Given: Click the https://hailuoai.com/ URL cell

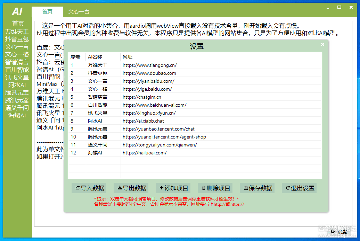Looking at the screenshot, I should click(x=145, y=153).
